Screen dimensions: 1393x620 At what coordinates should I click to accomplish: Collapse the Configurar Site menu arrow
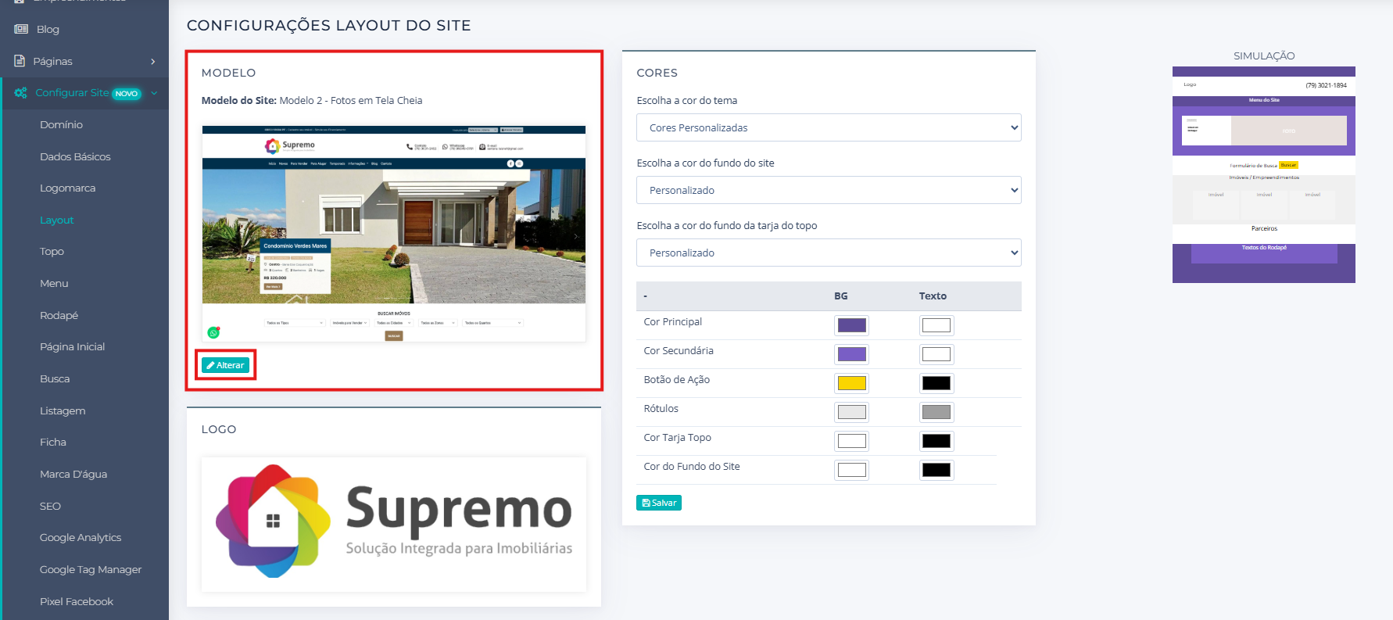point(154,93)
